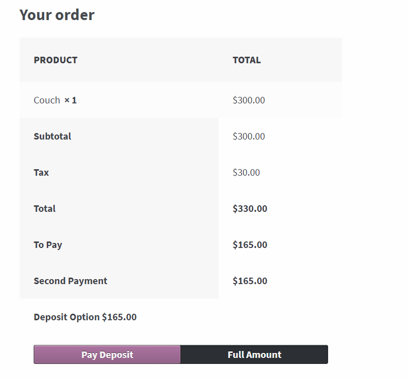Click the "× 1" quantity beside Couch
Viewport: 408px width, 379px height.
[70, 100]
